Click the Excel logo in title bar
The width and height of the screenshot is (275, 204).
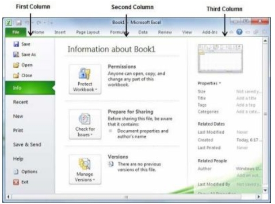tap(8, 23)
